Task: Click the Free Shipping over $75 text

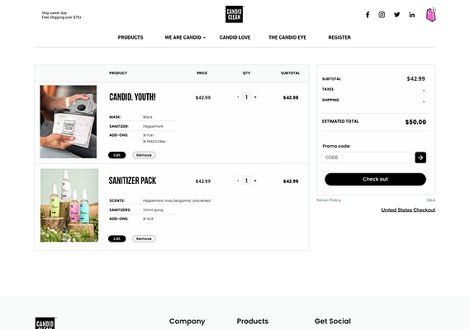Action: pyautogui.click(x=61, y=17)
